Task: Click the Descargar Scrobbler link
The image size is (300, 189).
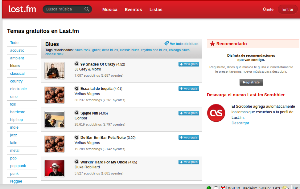Action: coord(240,123)
